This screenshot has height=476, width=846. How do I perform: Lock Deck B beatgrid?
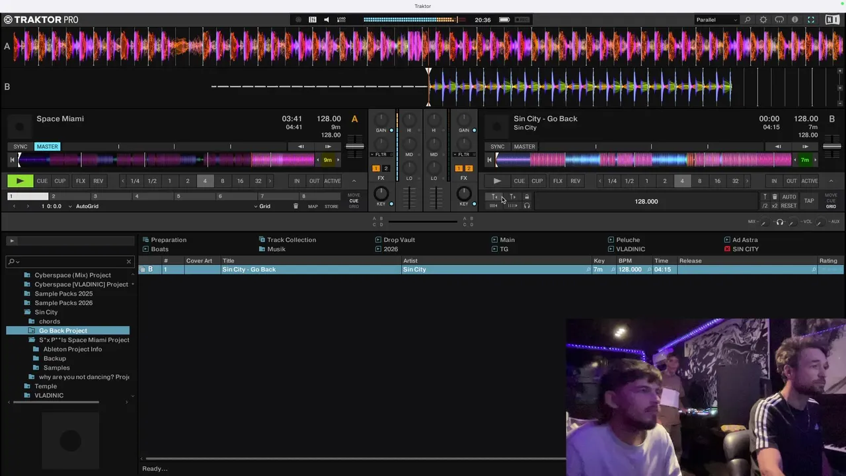pyautogui.click(x=527, y=197)
